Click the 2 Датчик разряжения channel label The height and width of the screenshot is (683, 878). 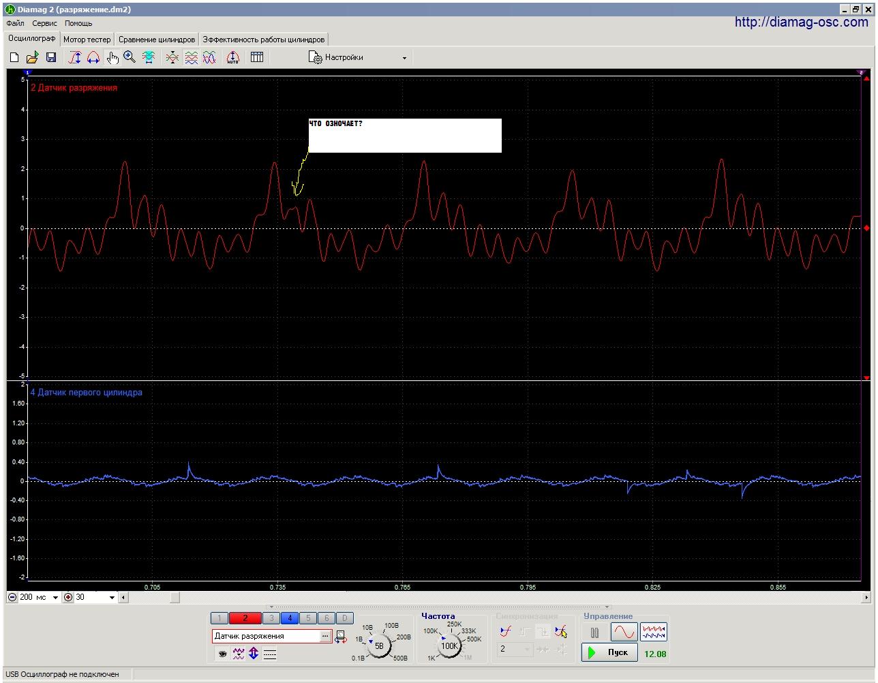(74, 87)
